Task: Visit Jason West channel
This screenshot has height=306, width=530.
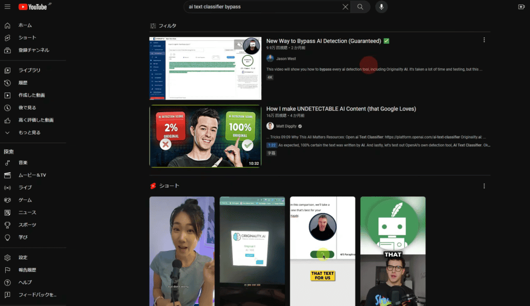Action: [x=286, y=58]
